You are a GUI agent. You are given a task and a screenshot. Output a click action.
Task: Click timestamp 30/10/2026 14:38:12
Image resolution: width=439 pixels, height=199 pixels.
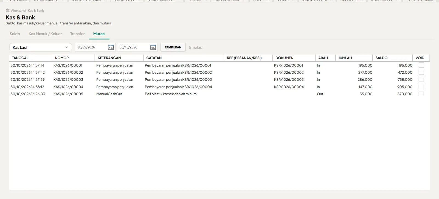[x=27, y=87]
